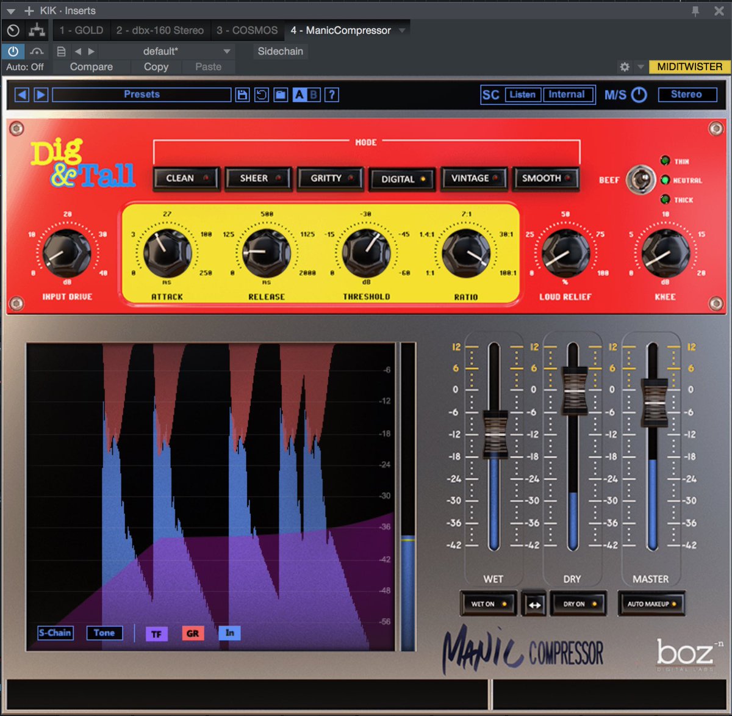Screen dimensions: 732x716
Task: Collapse the KIK Inserts triangle
Action: [11, 11]
